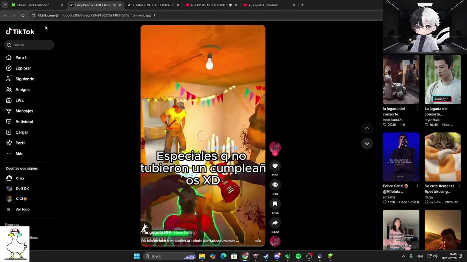
Task: Close the Stream - Kick Dashboard tab
Action: (x=62, y=5)
